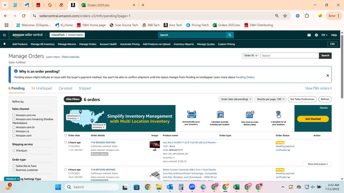Reload the page using the browser refresh icon
Screen dimensions: 344x193
(24, 16)
